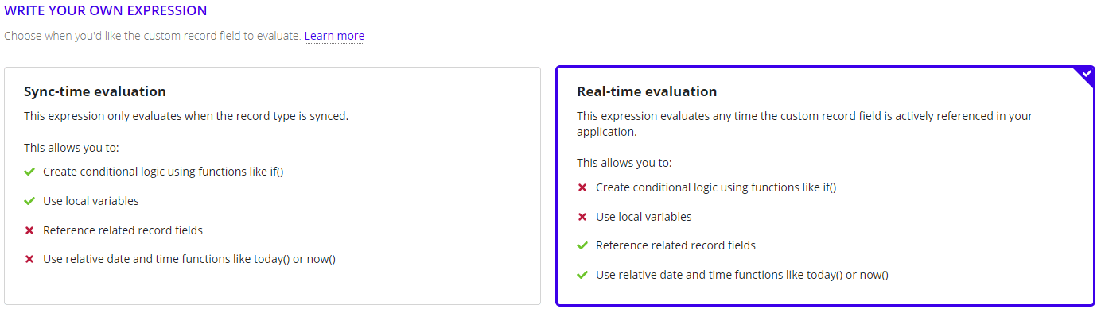This screenshot has height=309, width=1101.
Task: Click red X beside Sync-time related record fields
Action: 29,230
